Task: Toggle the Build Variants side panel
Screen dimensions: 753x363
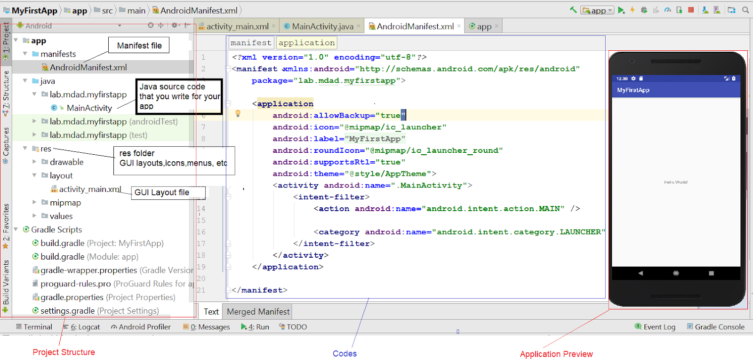Action: 6,286
